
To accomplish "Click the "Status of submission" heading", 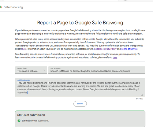I will pos(31,115).
